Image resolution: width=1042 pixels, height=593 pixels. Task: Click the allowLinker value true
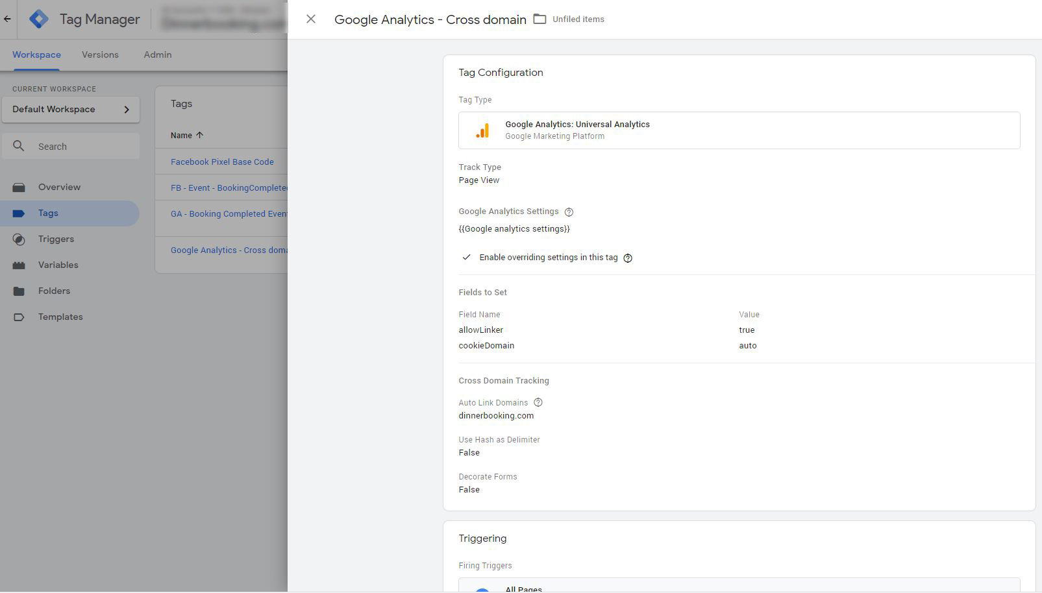click(x=747, y=330)
